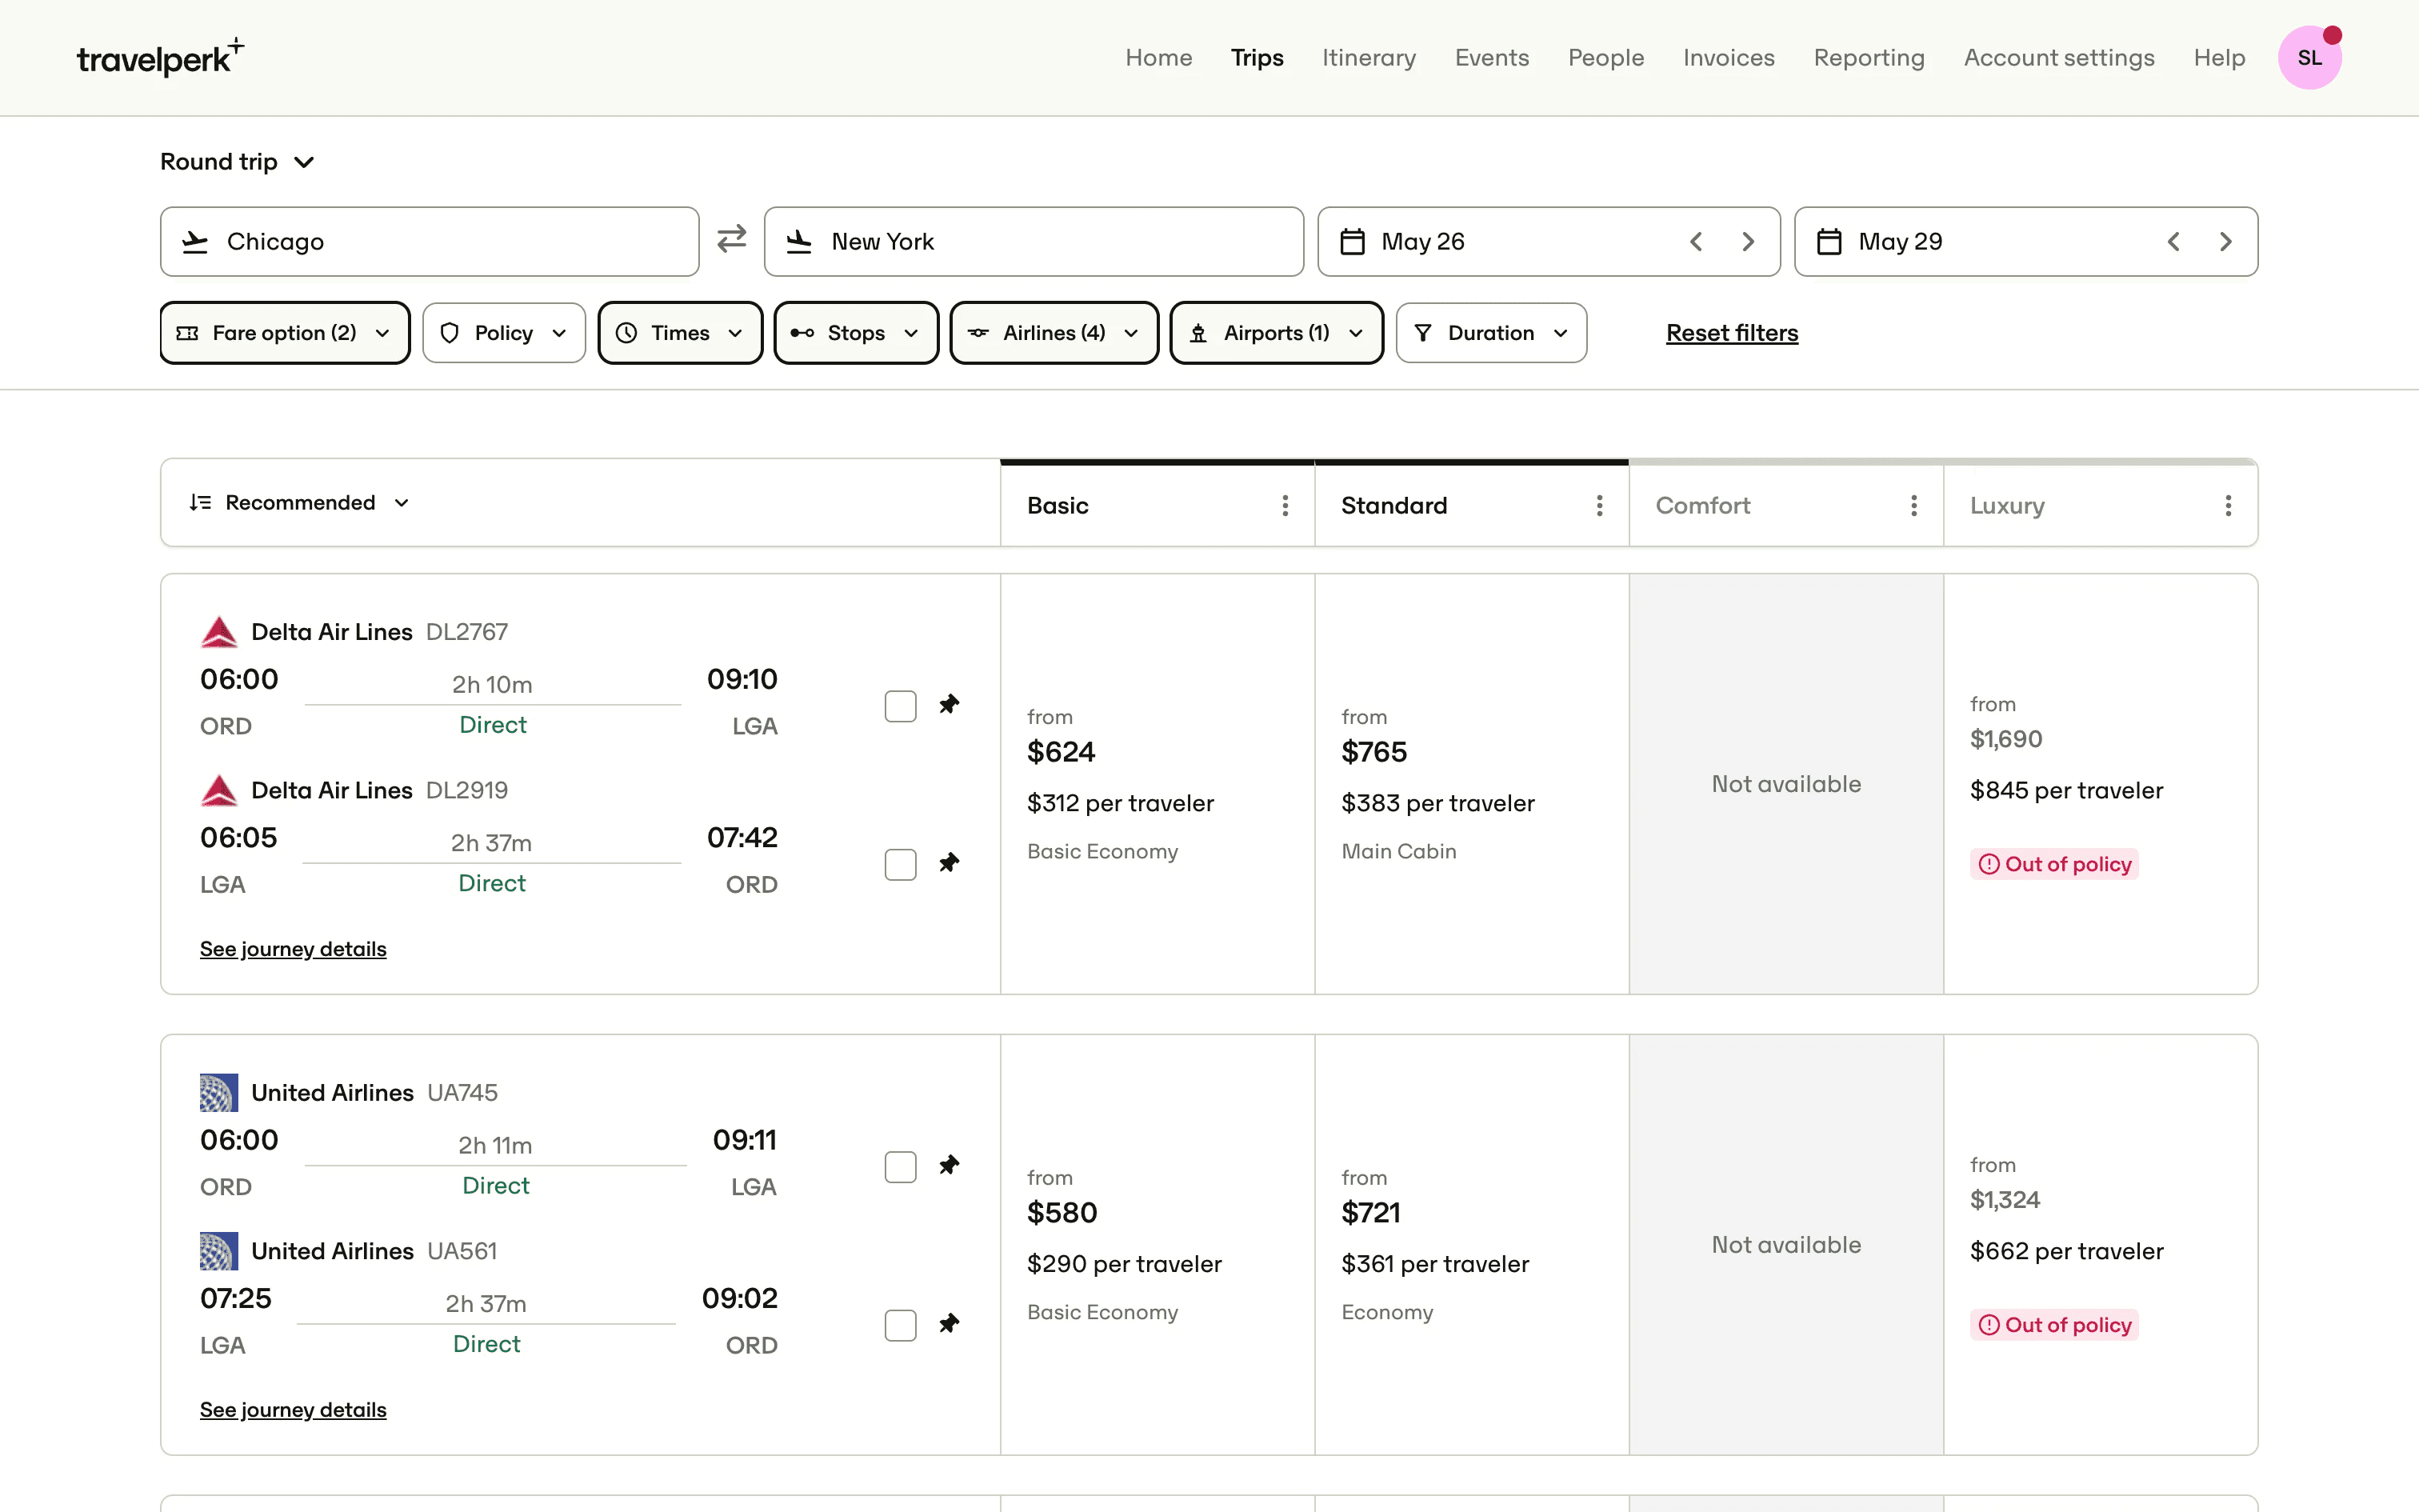Edit the New York destination field

1034,242
